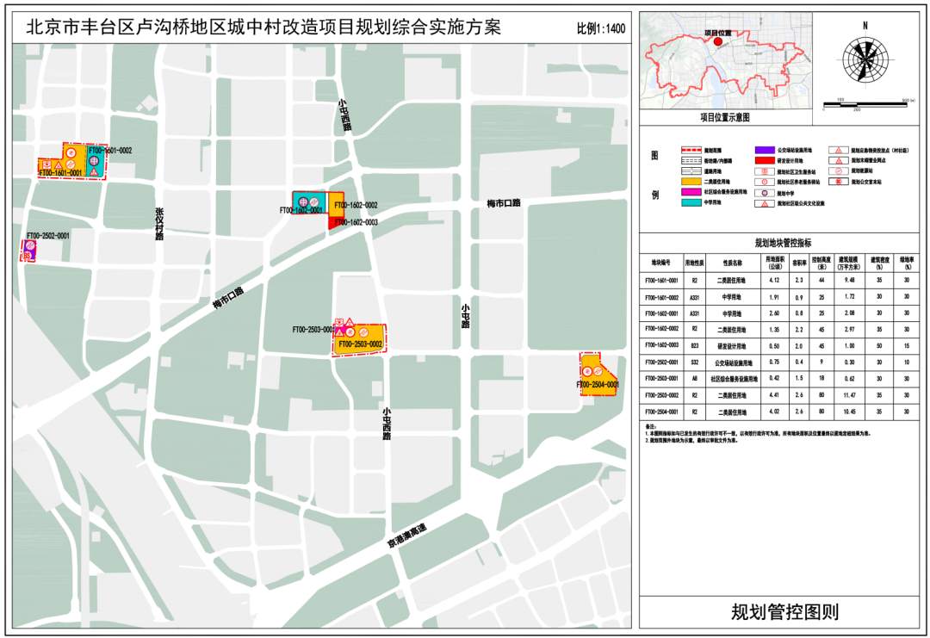This screenshot has height=638, width=930.
Task: Click the 规划中学 purple circle legend icon
Action: (x=764, y=193)
